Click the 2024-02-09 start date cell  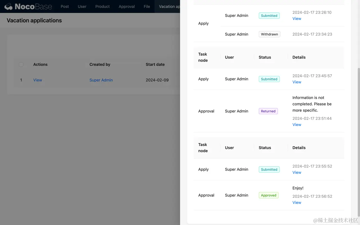pyautogui.click(x=157, y=80)
